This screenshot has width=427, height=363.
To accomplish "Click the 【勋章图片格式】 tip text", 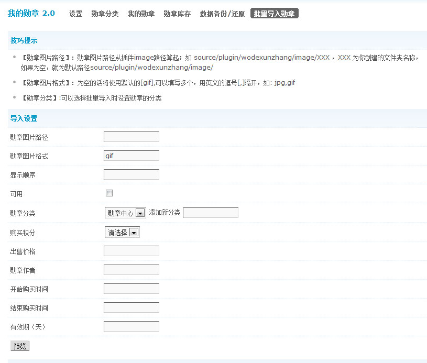I will coord(158,83).
